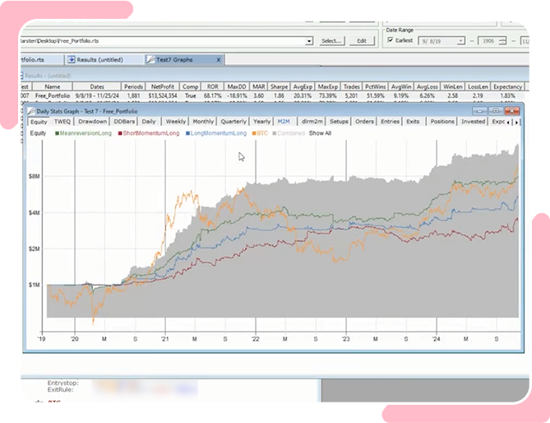Toggle the BTC legend series

pos(260,133)
